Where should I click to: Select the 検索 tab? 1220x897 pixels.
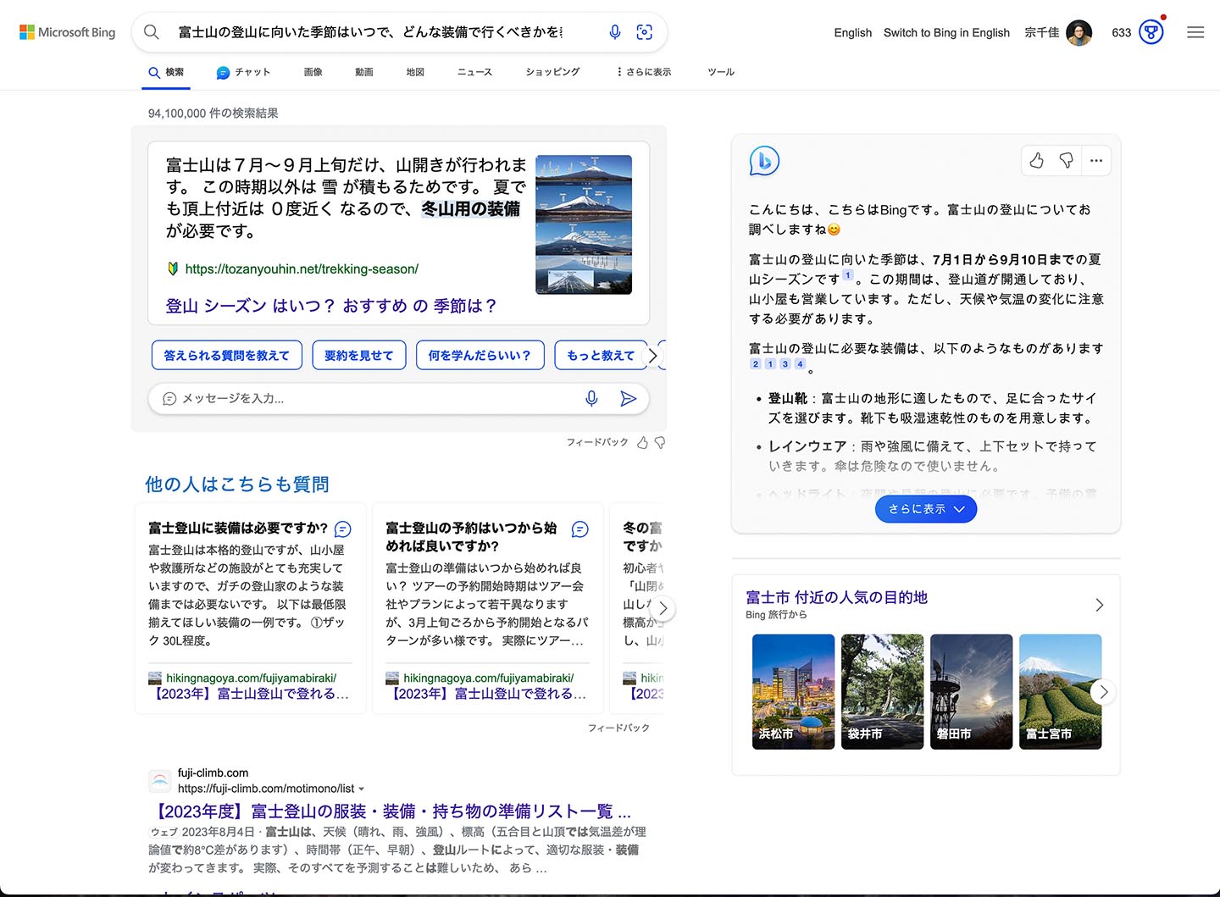[166, 72]
